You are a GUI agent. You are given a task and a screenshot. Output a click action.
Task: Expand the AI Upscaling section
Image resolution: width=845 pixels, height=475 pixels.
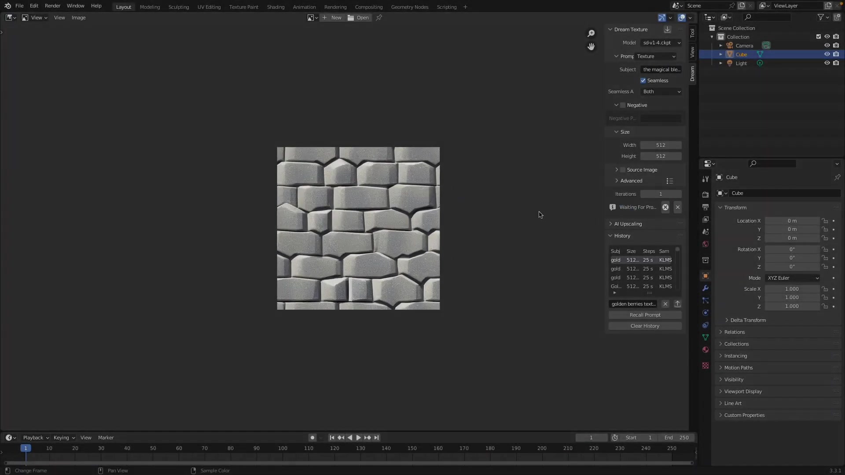point(628,223)
